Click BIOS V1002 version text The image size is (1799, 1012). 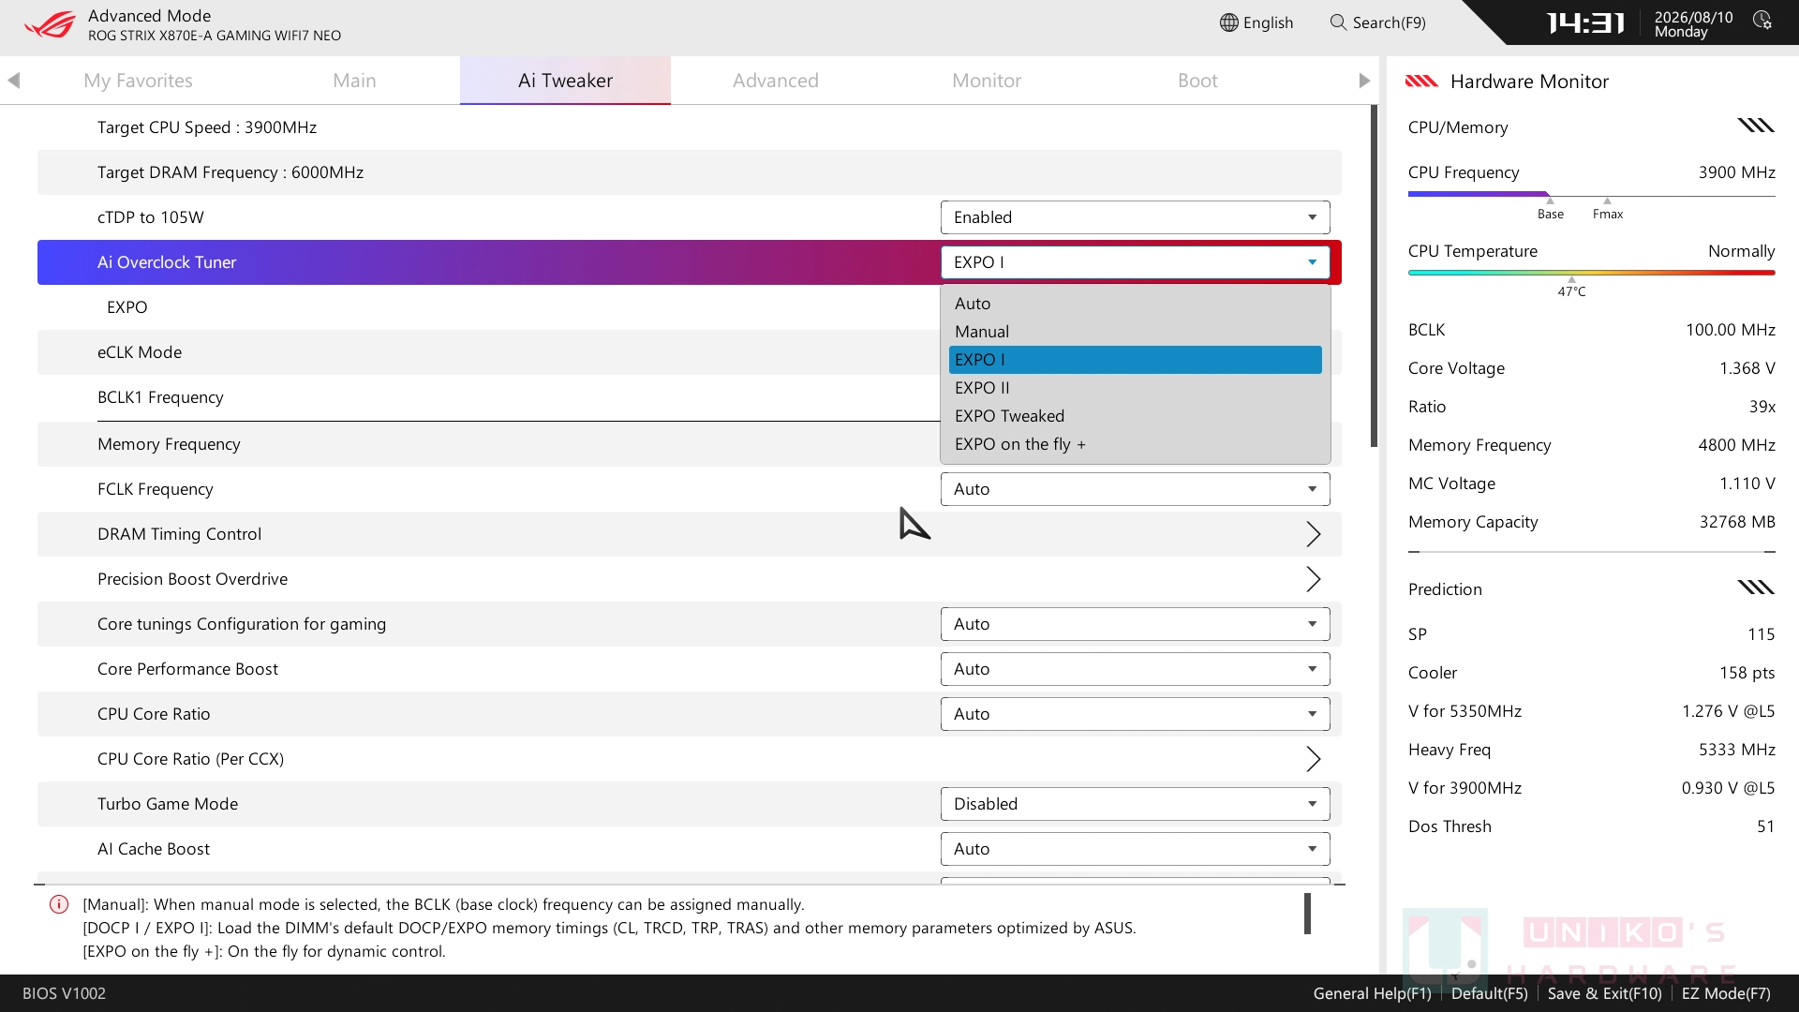point(64,993)
